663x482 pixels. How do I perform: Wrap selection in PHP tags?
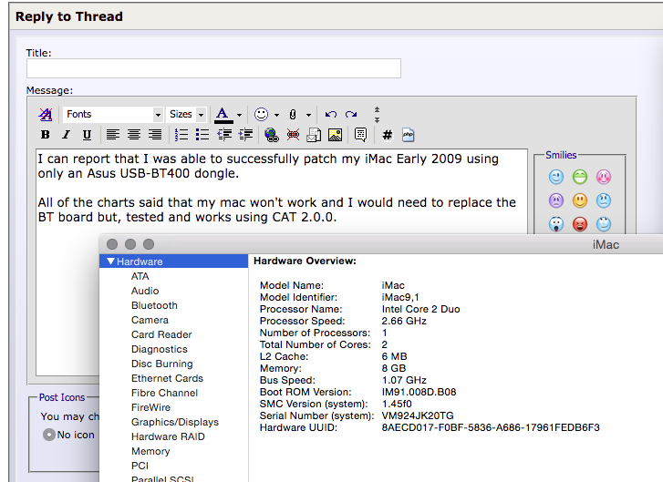coord(408,135)
